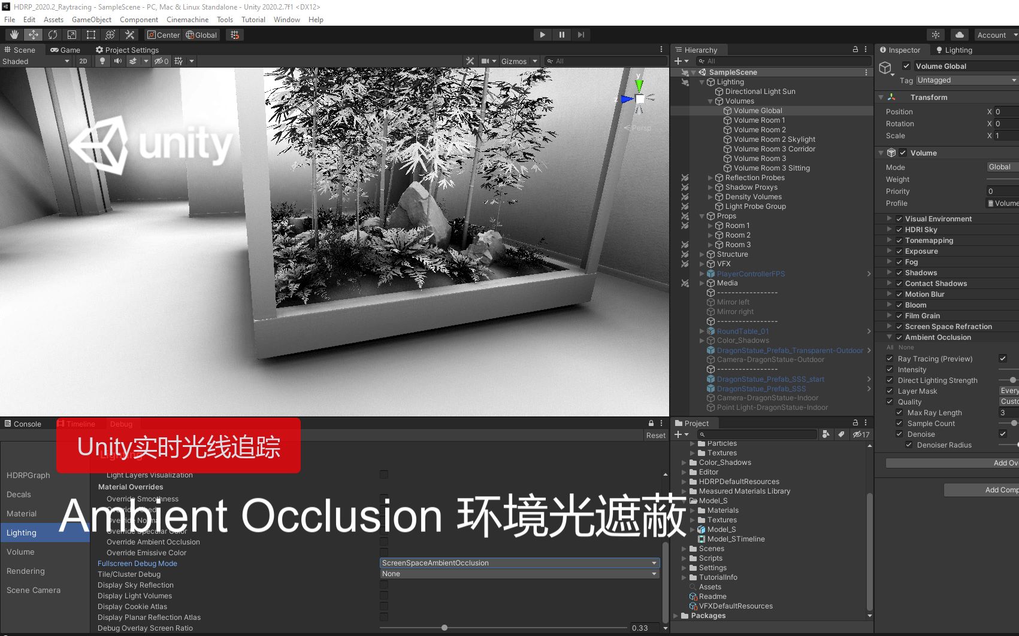Click the Reset button above the Lighting debug panel
The height and width of the screenshot is (636, 1019).
655,435
